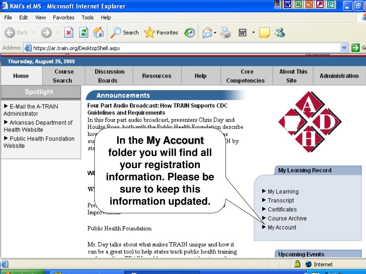Refresh the page with green arrows icon
366x274 pixels.
(83, 32)
